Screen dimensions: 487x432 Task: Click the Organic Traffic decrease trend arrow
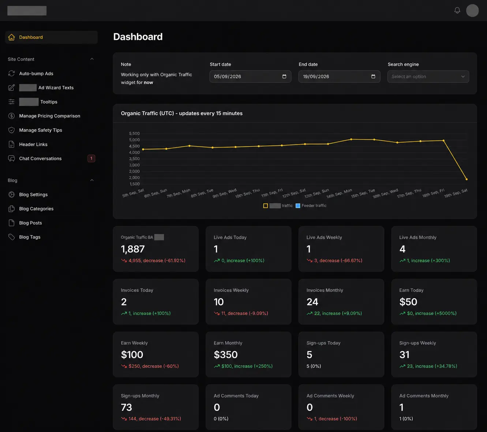click(x=124, y=261)
